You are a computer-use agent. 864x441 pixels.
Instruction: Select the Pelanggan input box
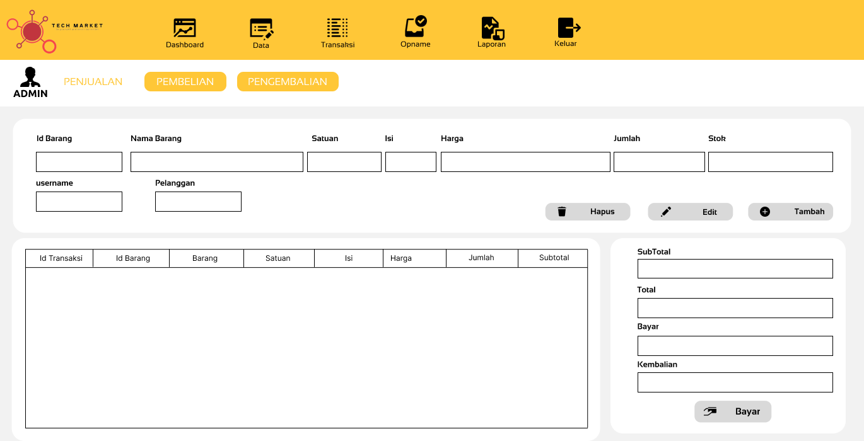tap(198, 202)
